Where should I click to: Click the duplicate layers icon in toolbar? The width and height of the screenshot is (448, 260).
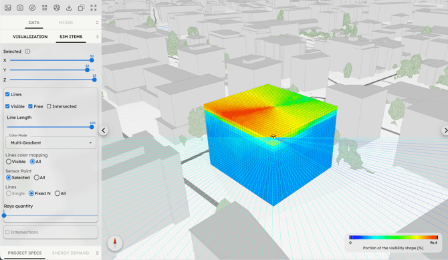point(81,8)
